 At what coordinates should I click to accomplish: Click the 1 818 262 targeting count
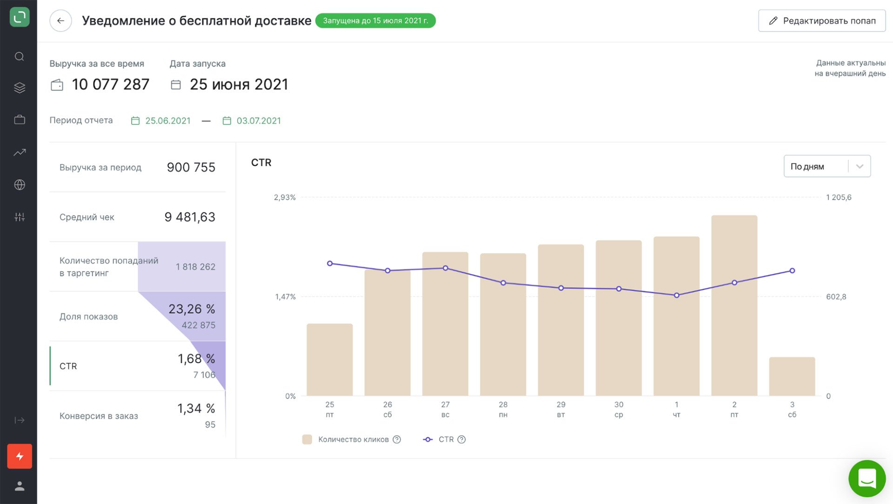[x=195, y=267]
